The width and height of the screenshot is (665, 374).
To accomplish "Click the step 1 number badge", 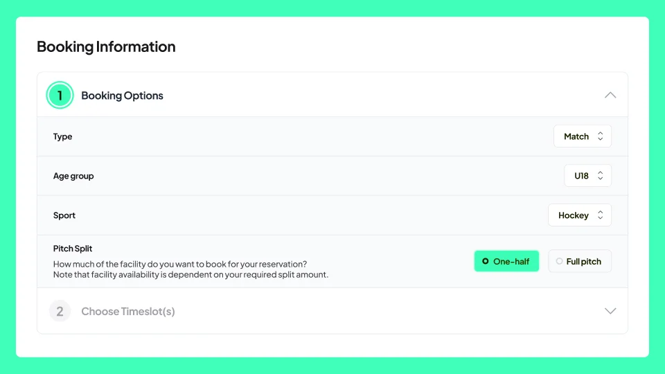I will coord(60,96).
